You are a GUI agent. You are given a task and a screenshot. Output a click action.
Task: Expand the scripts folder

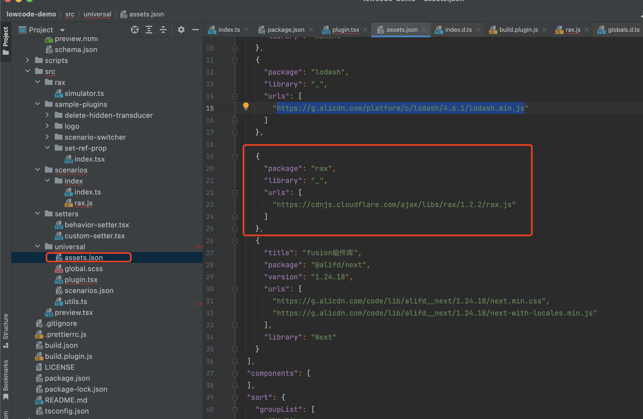[27, 60]
